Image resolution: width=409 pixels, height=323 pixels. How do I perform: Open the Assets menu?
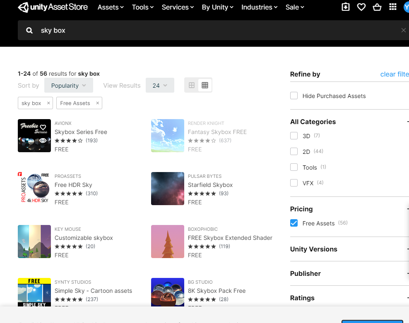click(x=111, y=7)
